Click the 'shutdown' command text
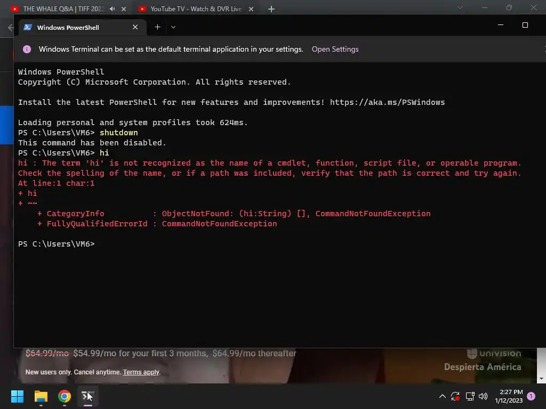This screenshot has height=409, width=546. pyautogui.click(x=119, y=133)
